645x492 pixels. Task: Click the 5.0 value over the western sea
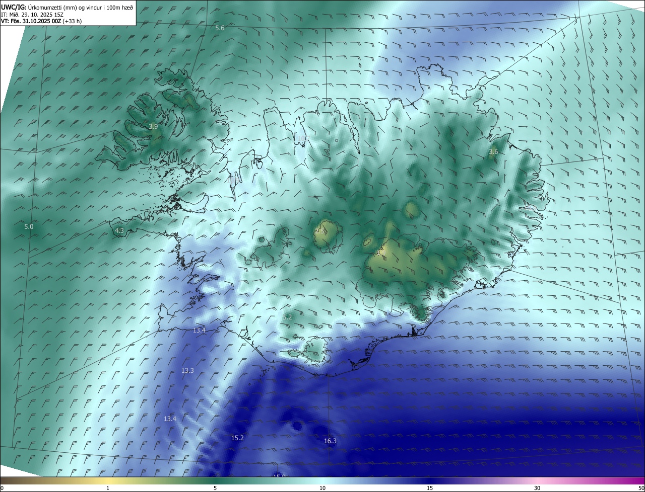[29, 227]
